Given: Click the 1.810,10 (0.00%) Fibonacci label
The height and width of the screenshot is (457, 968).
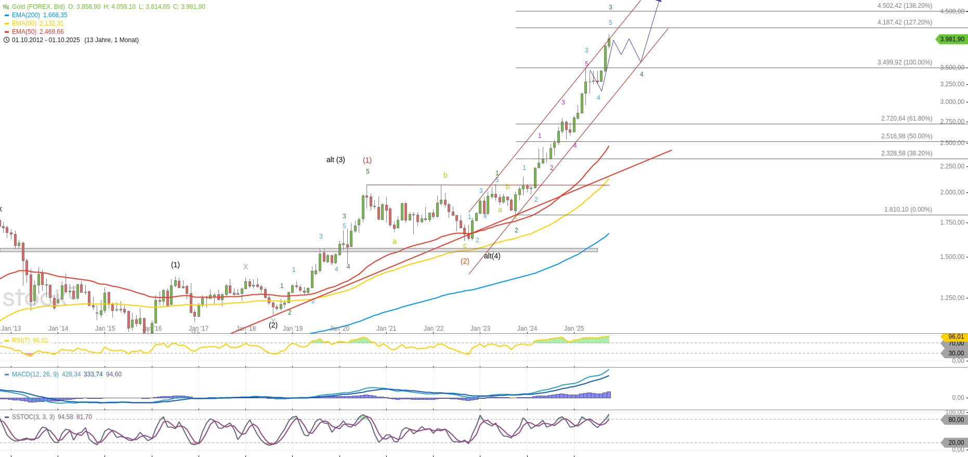Looking at the screenshot, I should click(908, 210).
